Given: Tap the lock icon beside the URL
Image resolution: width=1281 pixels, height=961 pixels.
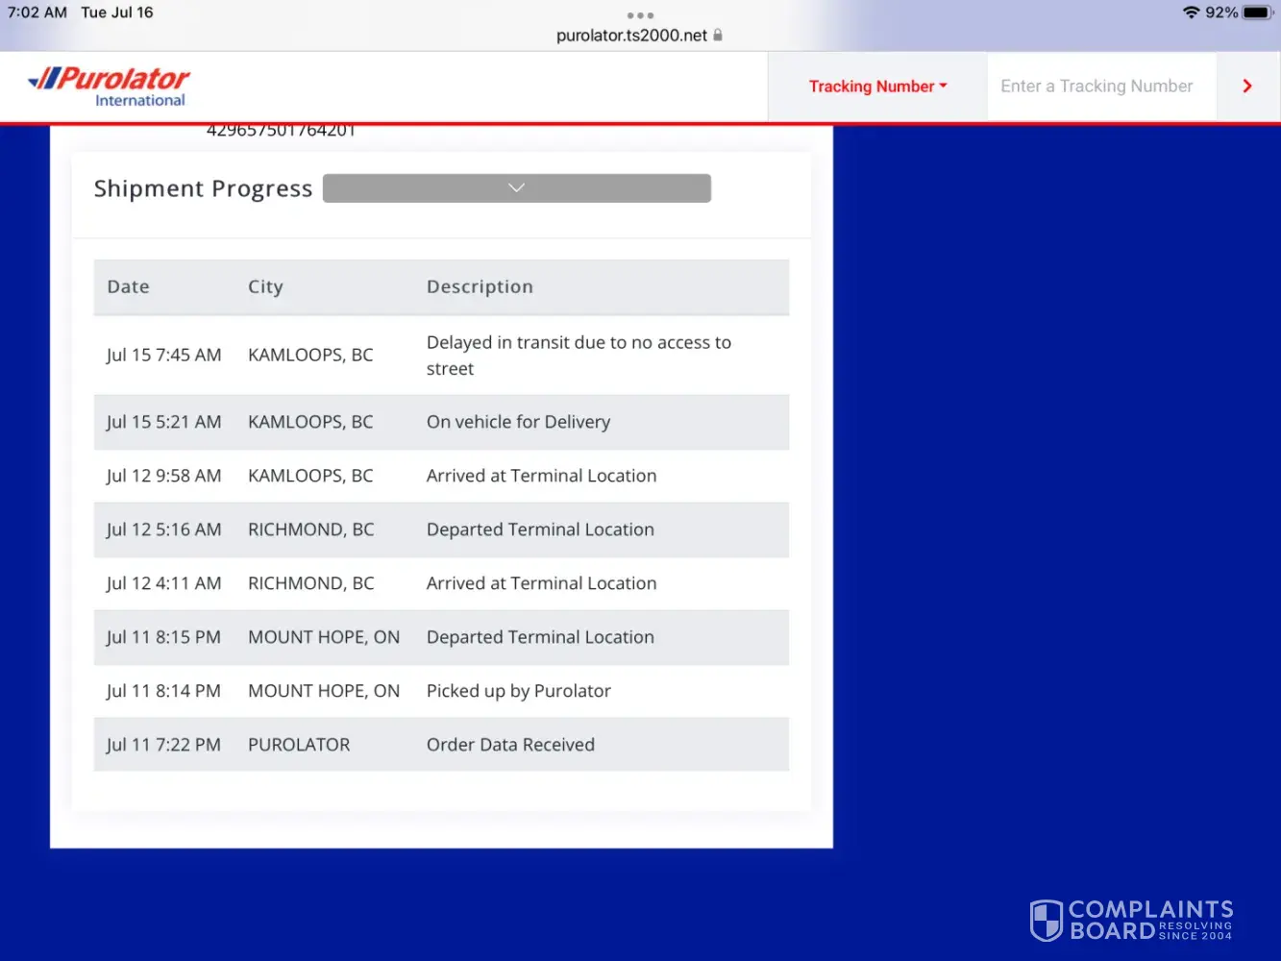Looking at the screenshot, I should 718,35.
